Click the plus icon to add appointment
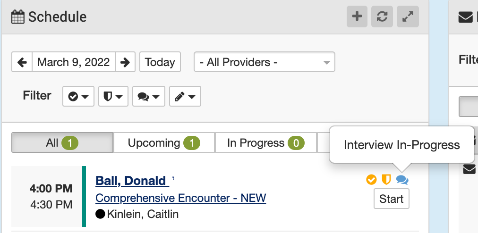The width and height of the screenshot is (478, 233). [x=357, y=17]
